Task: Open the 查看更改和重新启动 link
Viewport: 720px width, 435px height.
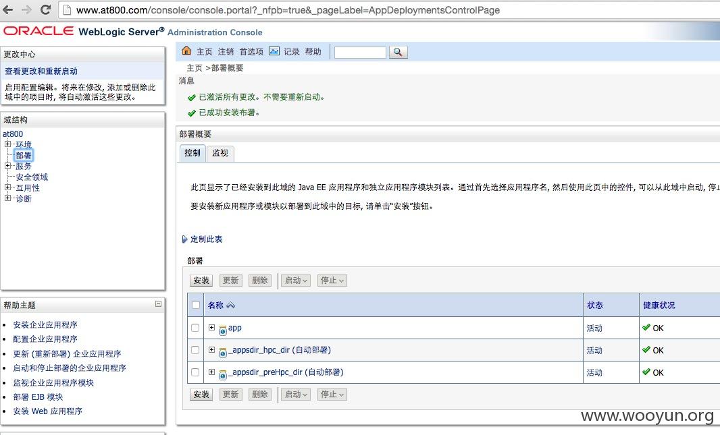Action: [x=41, y=71]
